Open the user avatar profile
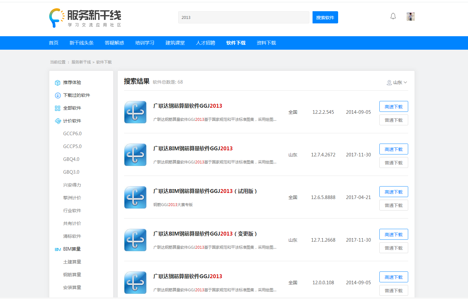Viewport: 468px width, 299px height. click(x=411, y=17)
